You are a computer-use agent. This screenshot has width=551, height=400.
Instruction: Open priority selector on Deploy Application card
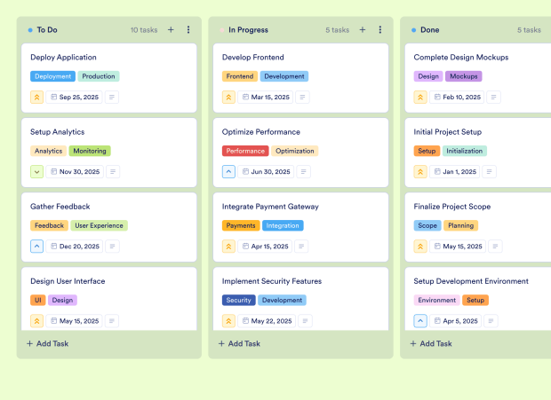click(x=37, y=98)
